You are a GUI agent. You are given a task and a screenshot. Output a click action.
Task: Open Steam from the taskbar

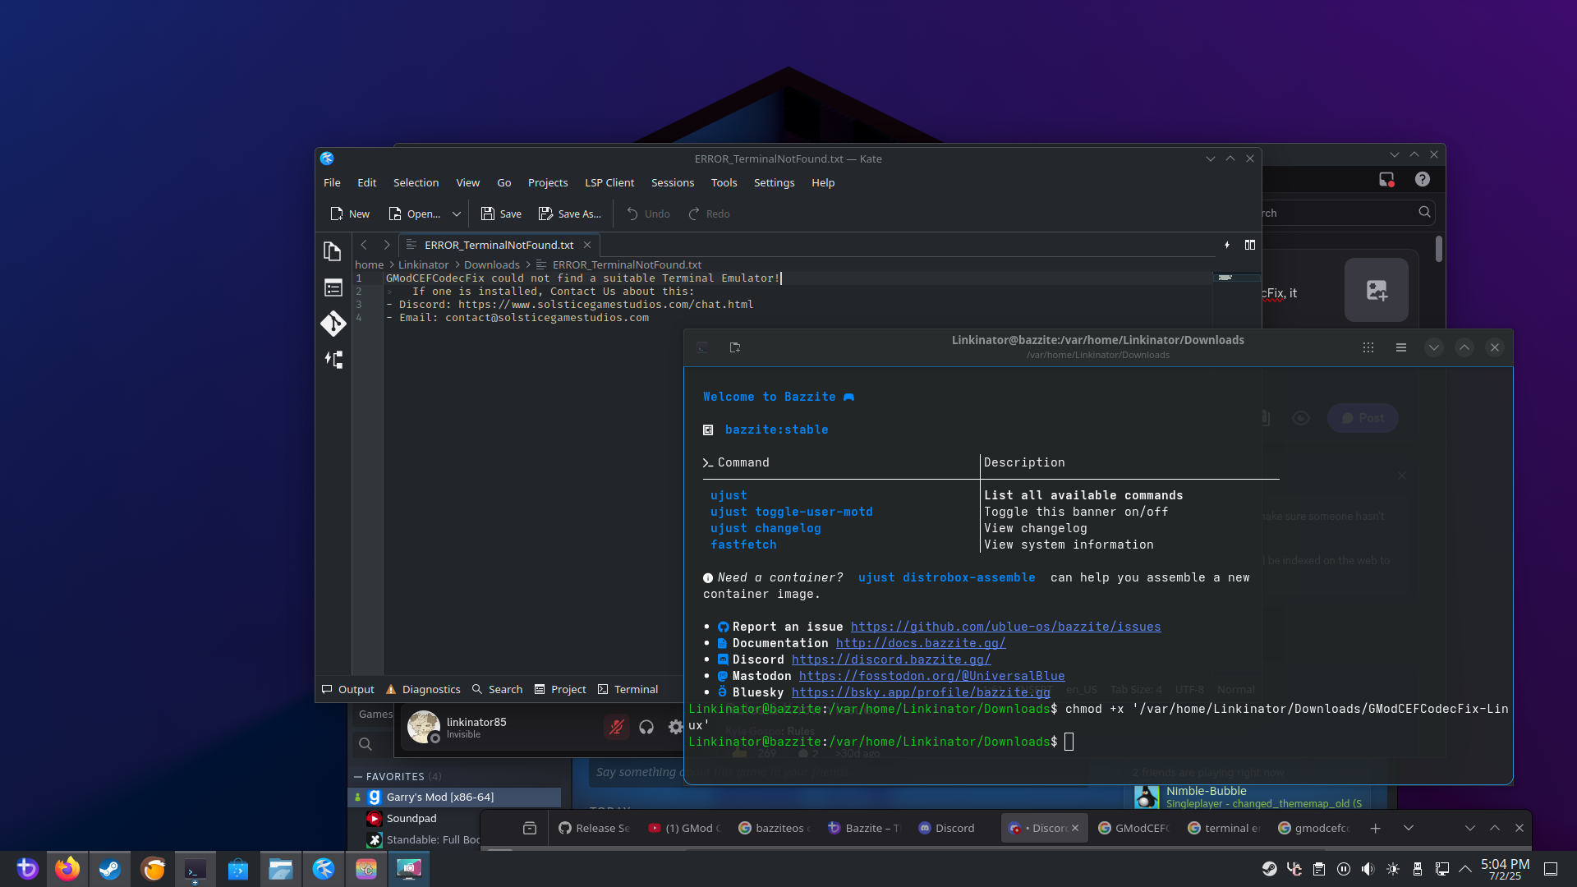(x=110, y=869)
